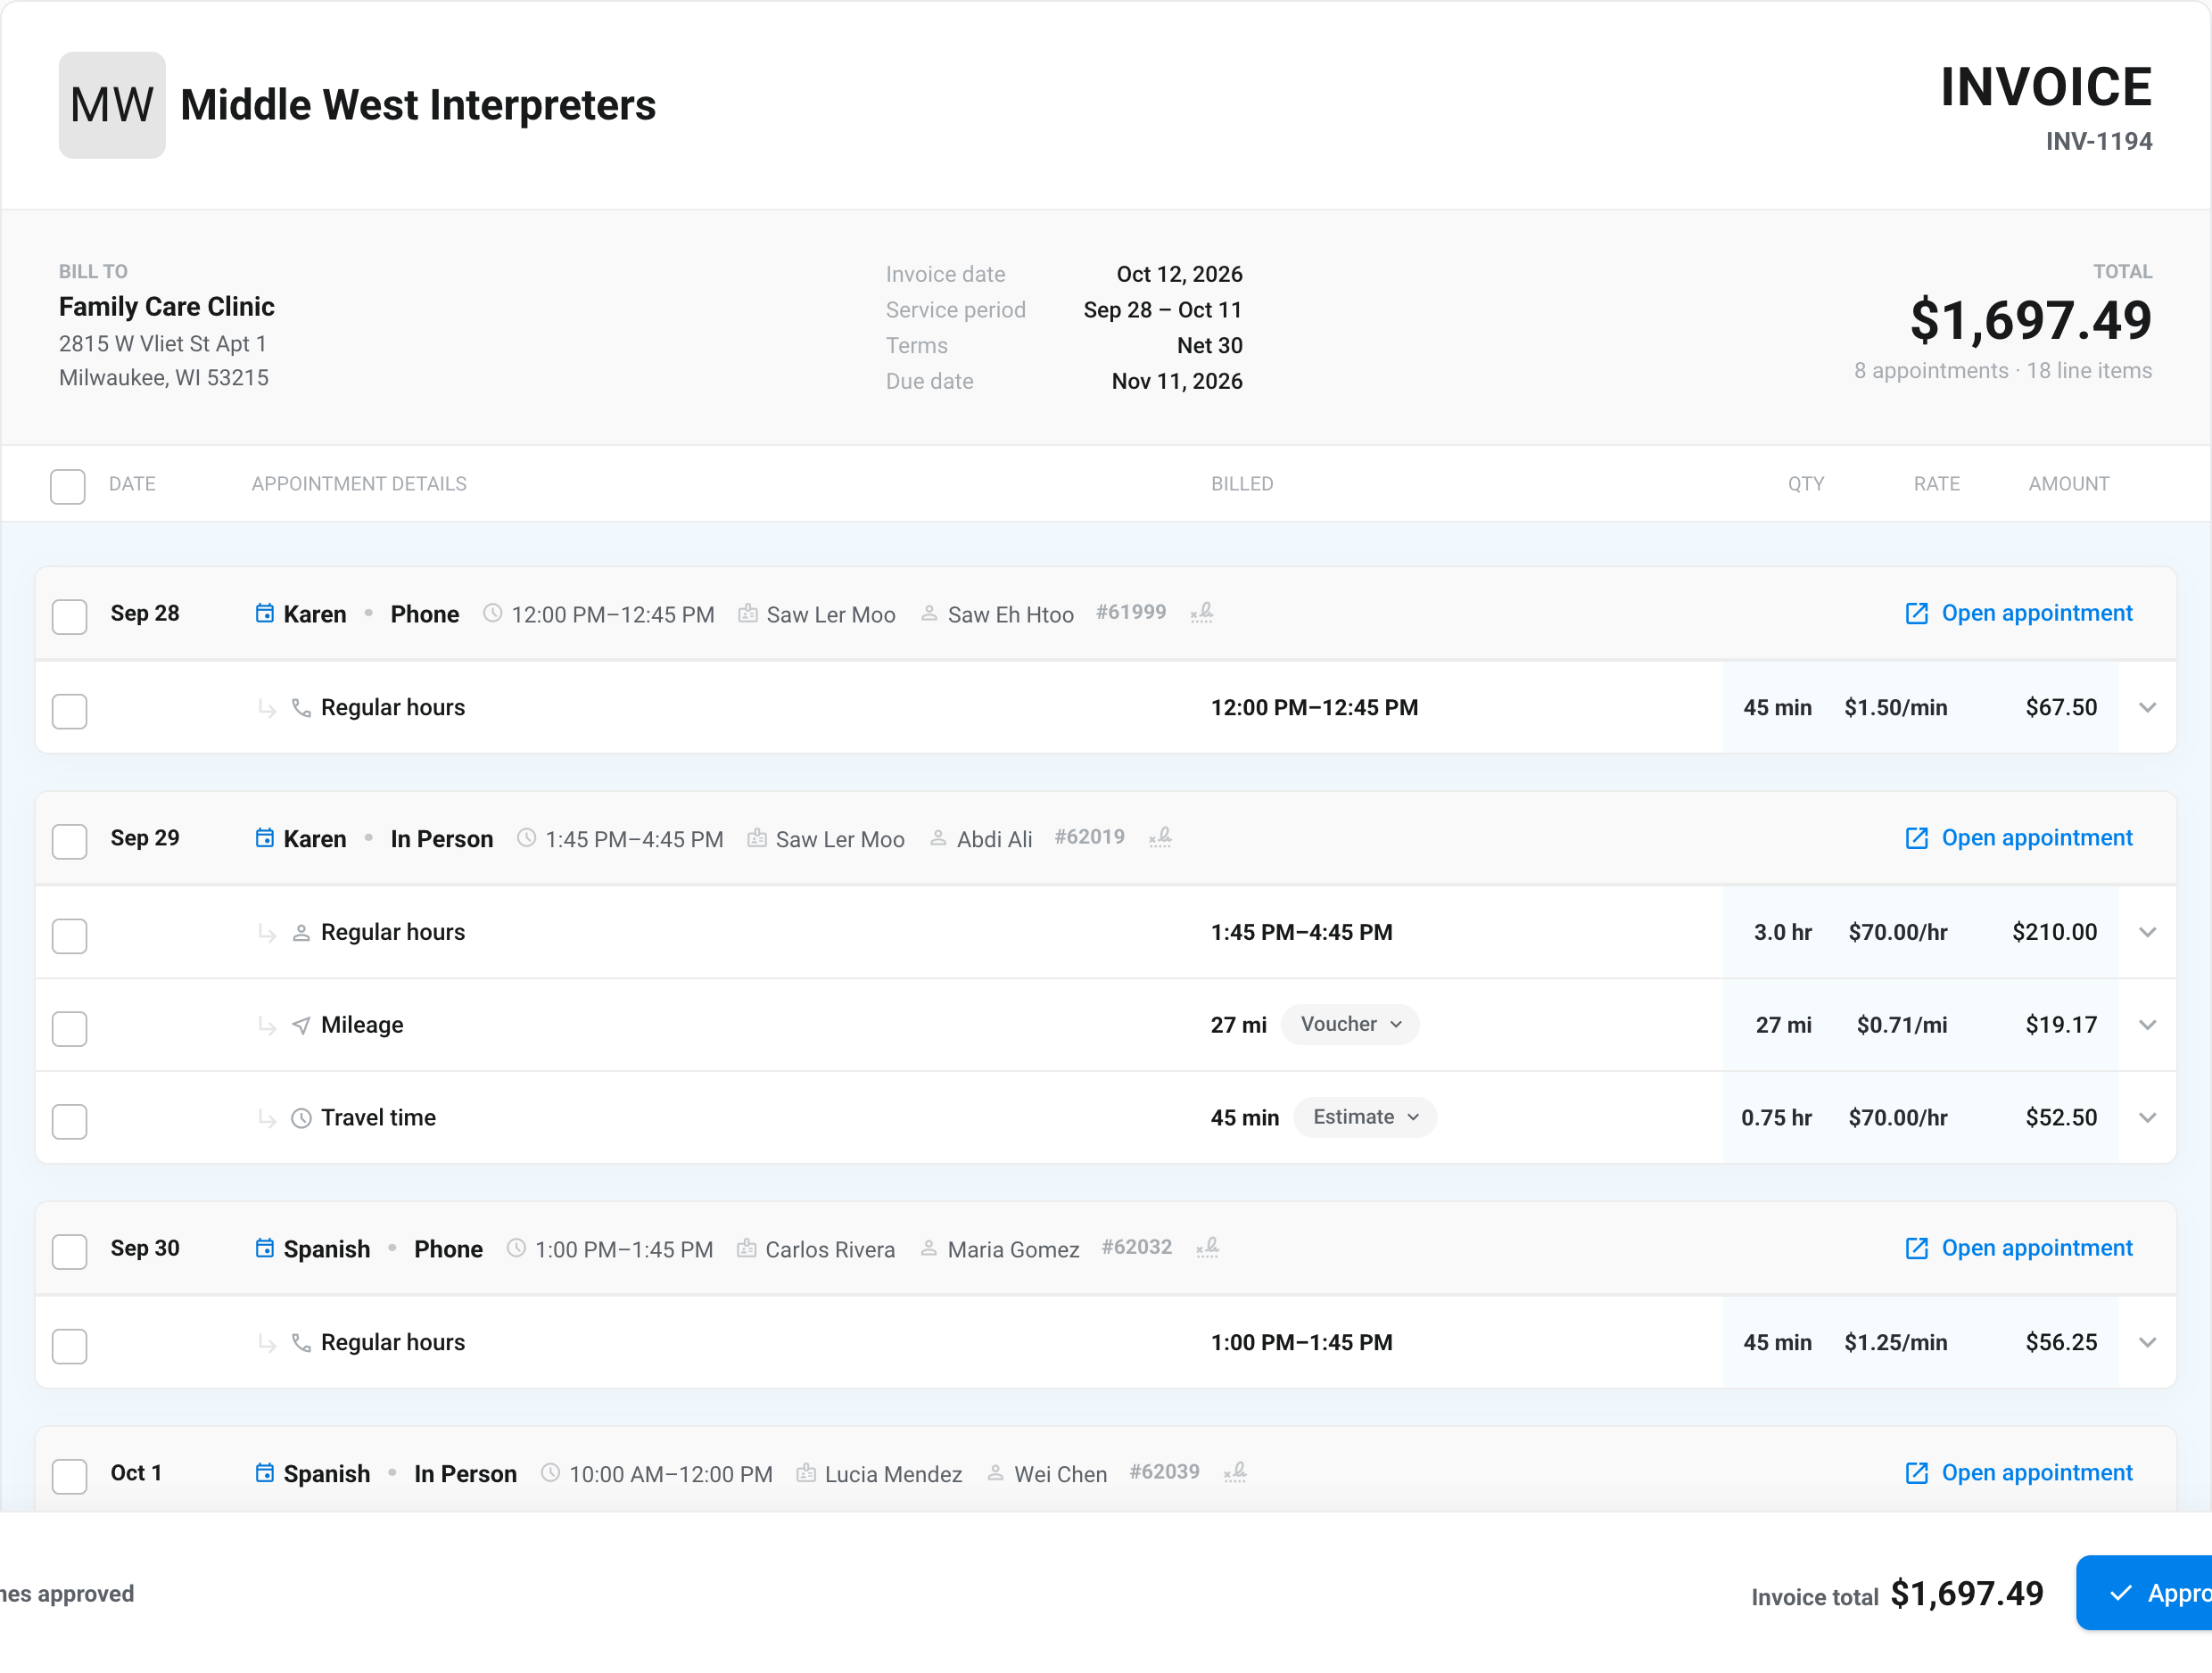Click the calendar icon on Oct 1 appointment
Screen dimensions: 2212x1673
pyautogui.click(x=264, y=1473)
